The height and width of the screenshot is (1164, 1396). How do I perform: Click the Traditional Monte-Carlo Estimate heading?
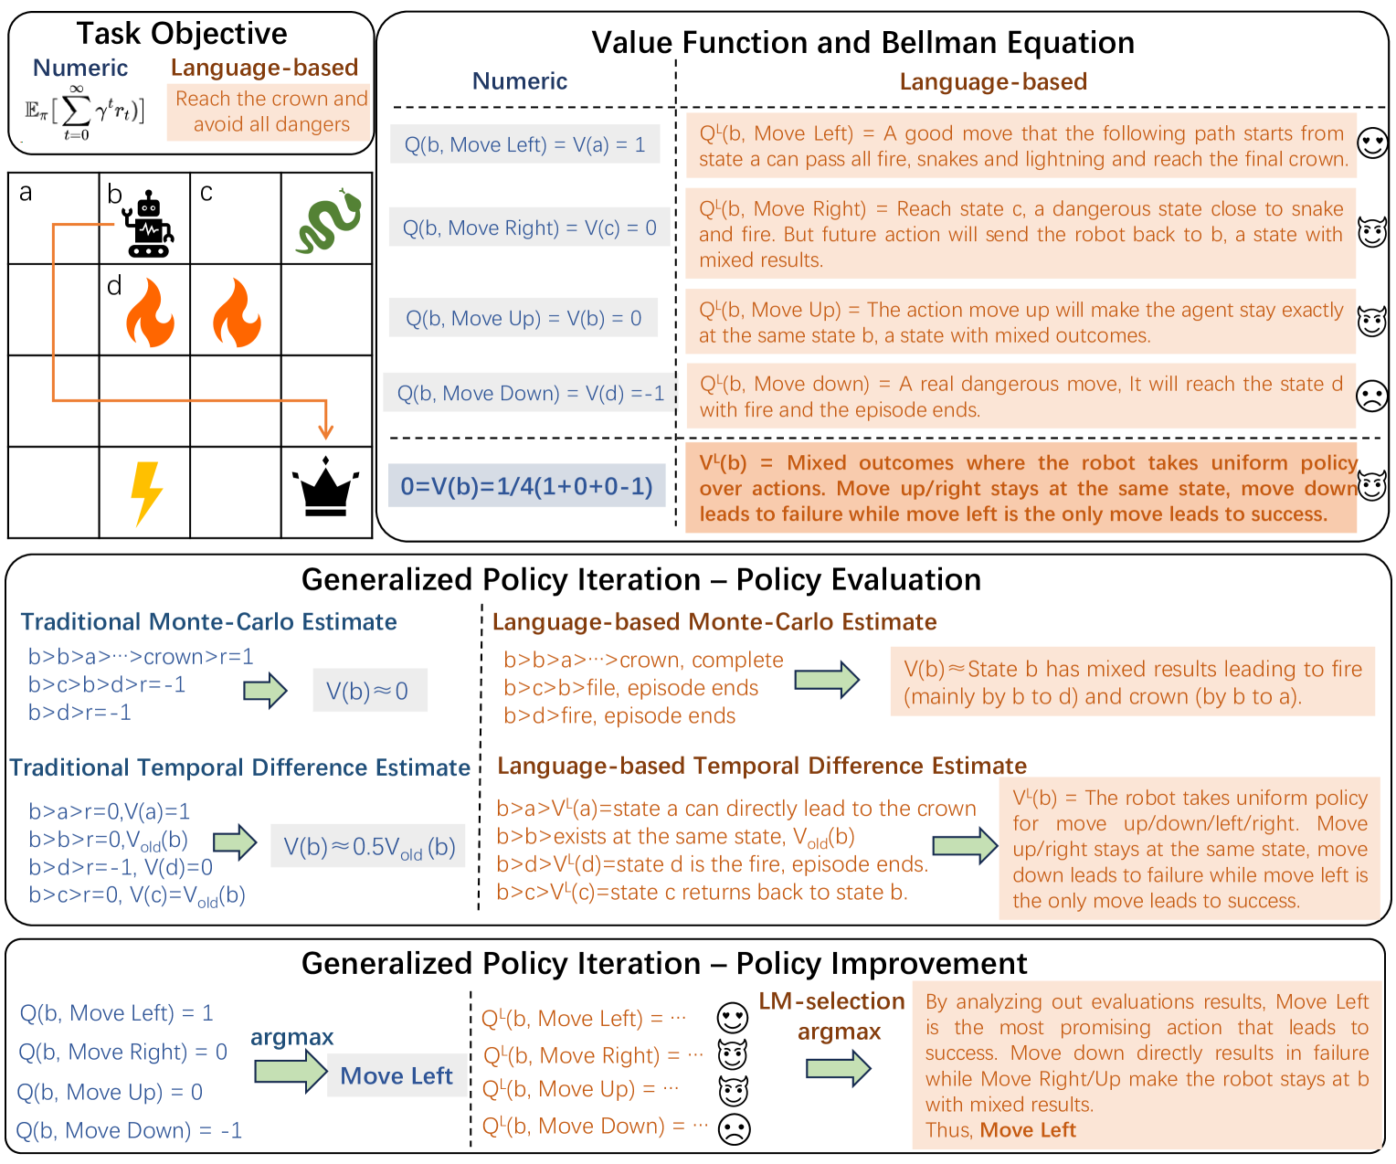coord(208,621)
